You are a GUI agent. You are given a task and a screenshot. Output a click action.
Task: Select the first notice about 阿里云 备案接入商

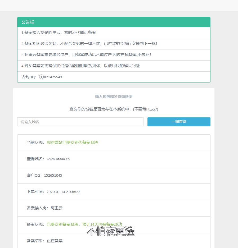[x=60, y=33]
